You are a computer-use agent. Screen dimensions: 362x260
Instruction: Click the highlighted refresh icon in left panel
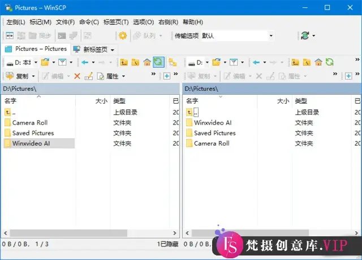158,62
